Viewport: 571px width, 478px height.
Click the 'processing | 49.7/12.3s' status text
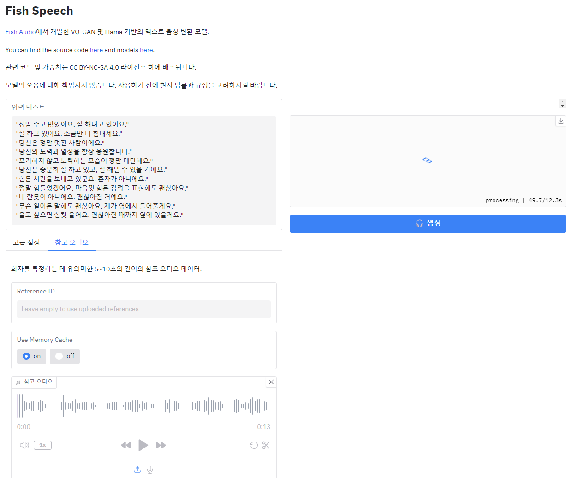(x=523, y=200)
